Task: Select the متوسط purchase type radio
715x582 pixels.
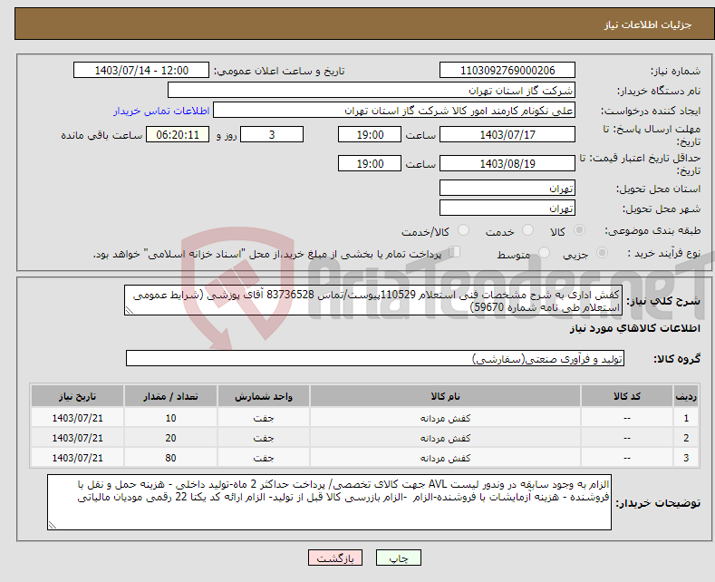Action: point(544,253)
